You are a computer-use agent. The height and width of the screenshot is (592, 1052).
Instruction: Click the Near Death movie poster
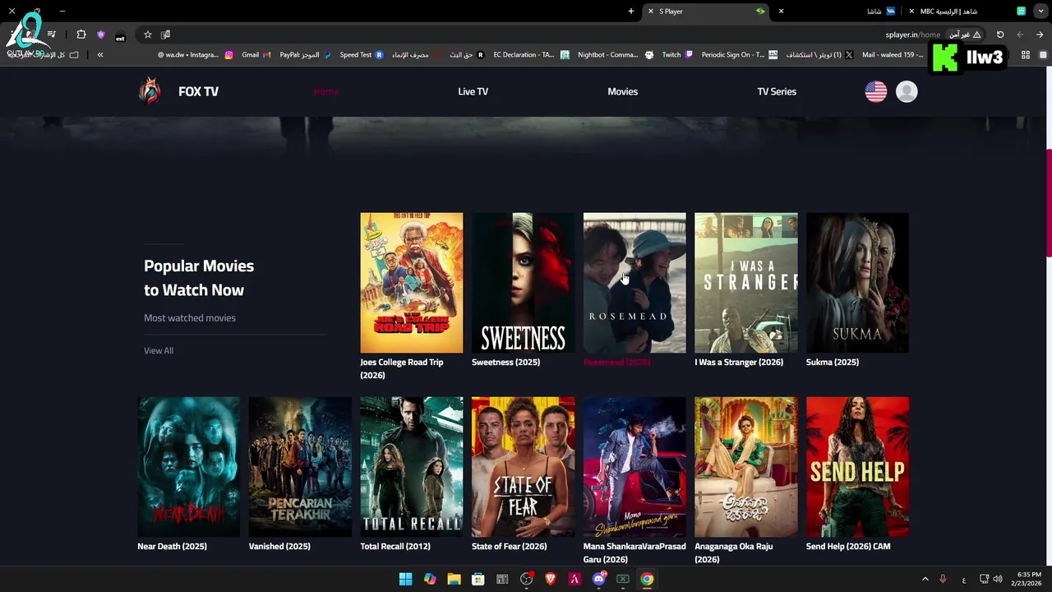[x=188, y=467]
